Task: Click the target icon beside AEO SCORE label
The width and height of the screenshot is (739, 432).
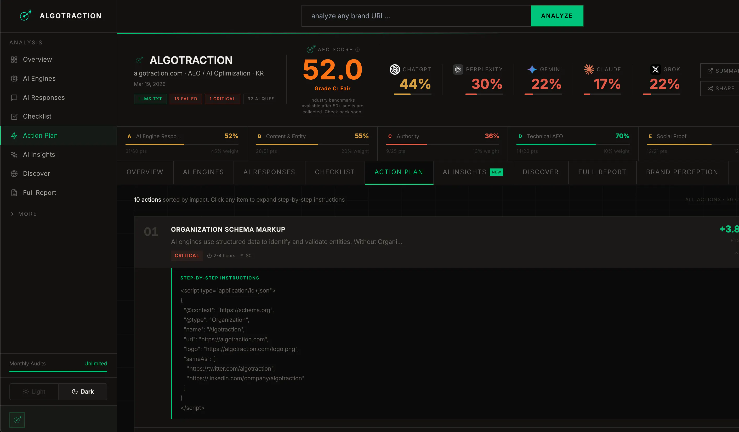Action: click(x=311, y=49)
